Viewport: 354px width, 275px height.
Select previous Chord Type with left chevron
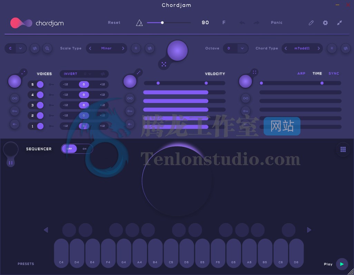pyautogui.click(x=286, y=48)
